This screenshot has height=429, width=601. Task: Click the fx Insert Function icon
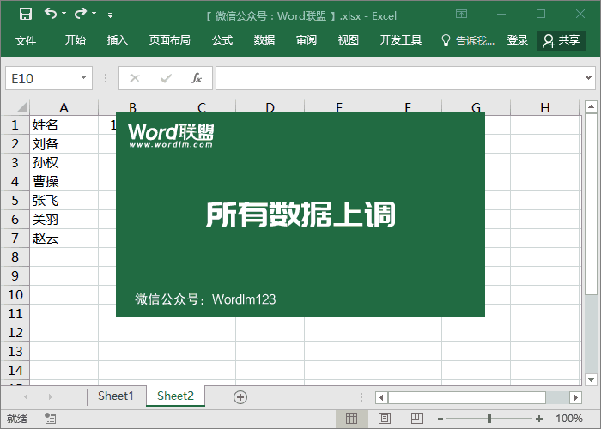pos(196,78)
